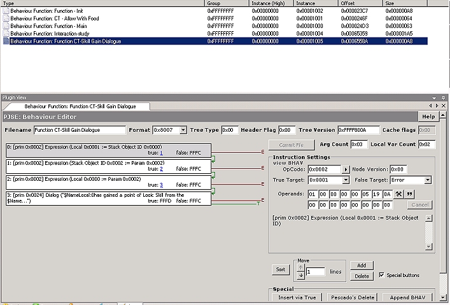The width and height of the screenshot is (450, 305).
Task: Click the Filename input field
Action: (79, 130)
